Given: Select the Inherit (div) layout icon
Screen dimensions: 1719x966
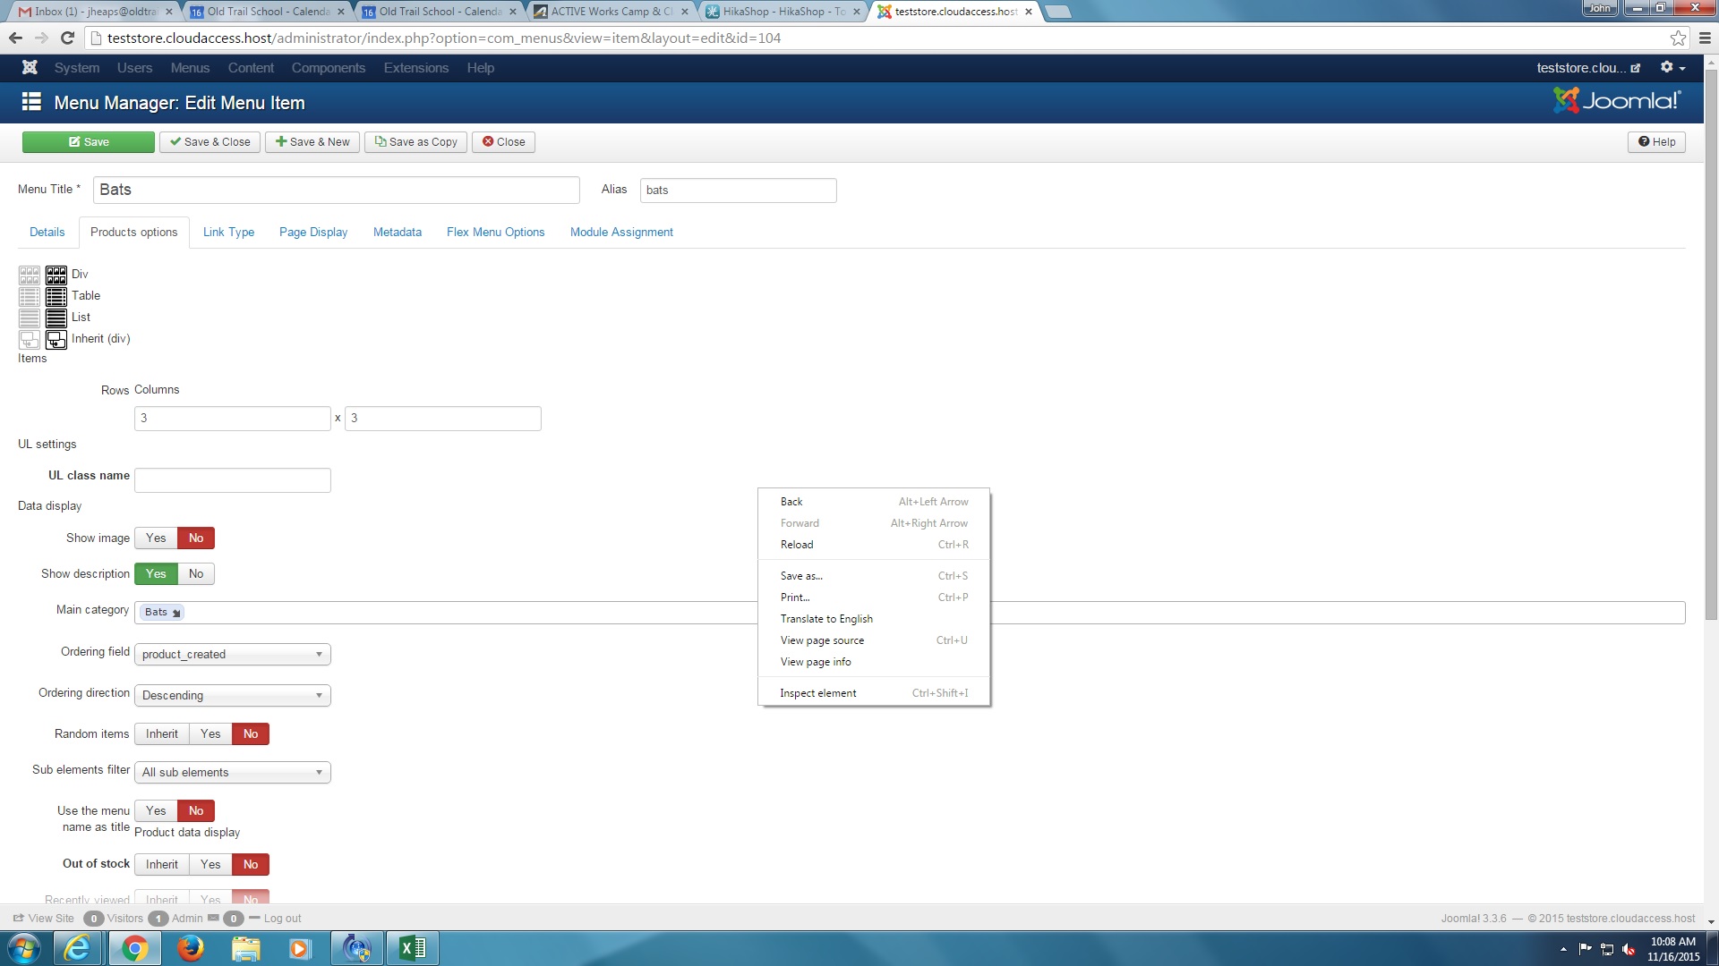Looking at the screenshot, I should (56, 339).
